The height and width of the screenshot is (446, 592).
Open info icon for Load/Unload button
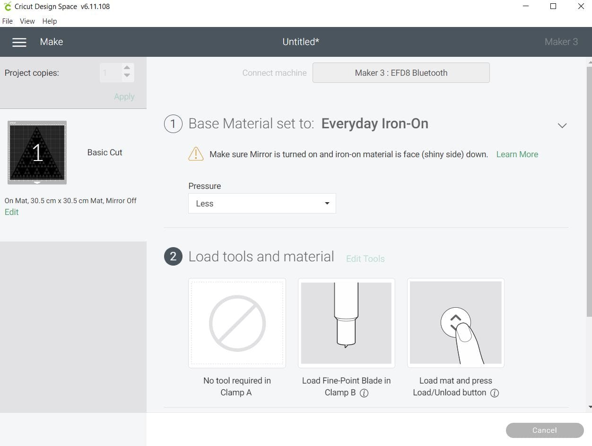pos(495,393)
